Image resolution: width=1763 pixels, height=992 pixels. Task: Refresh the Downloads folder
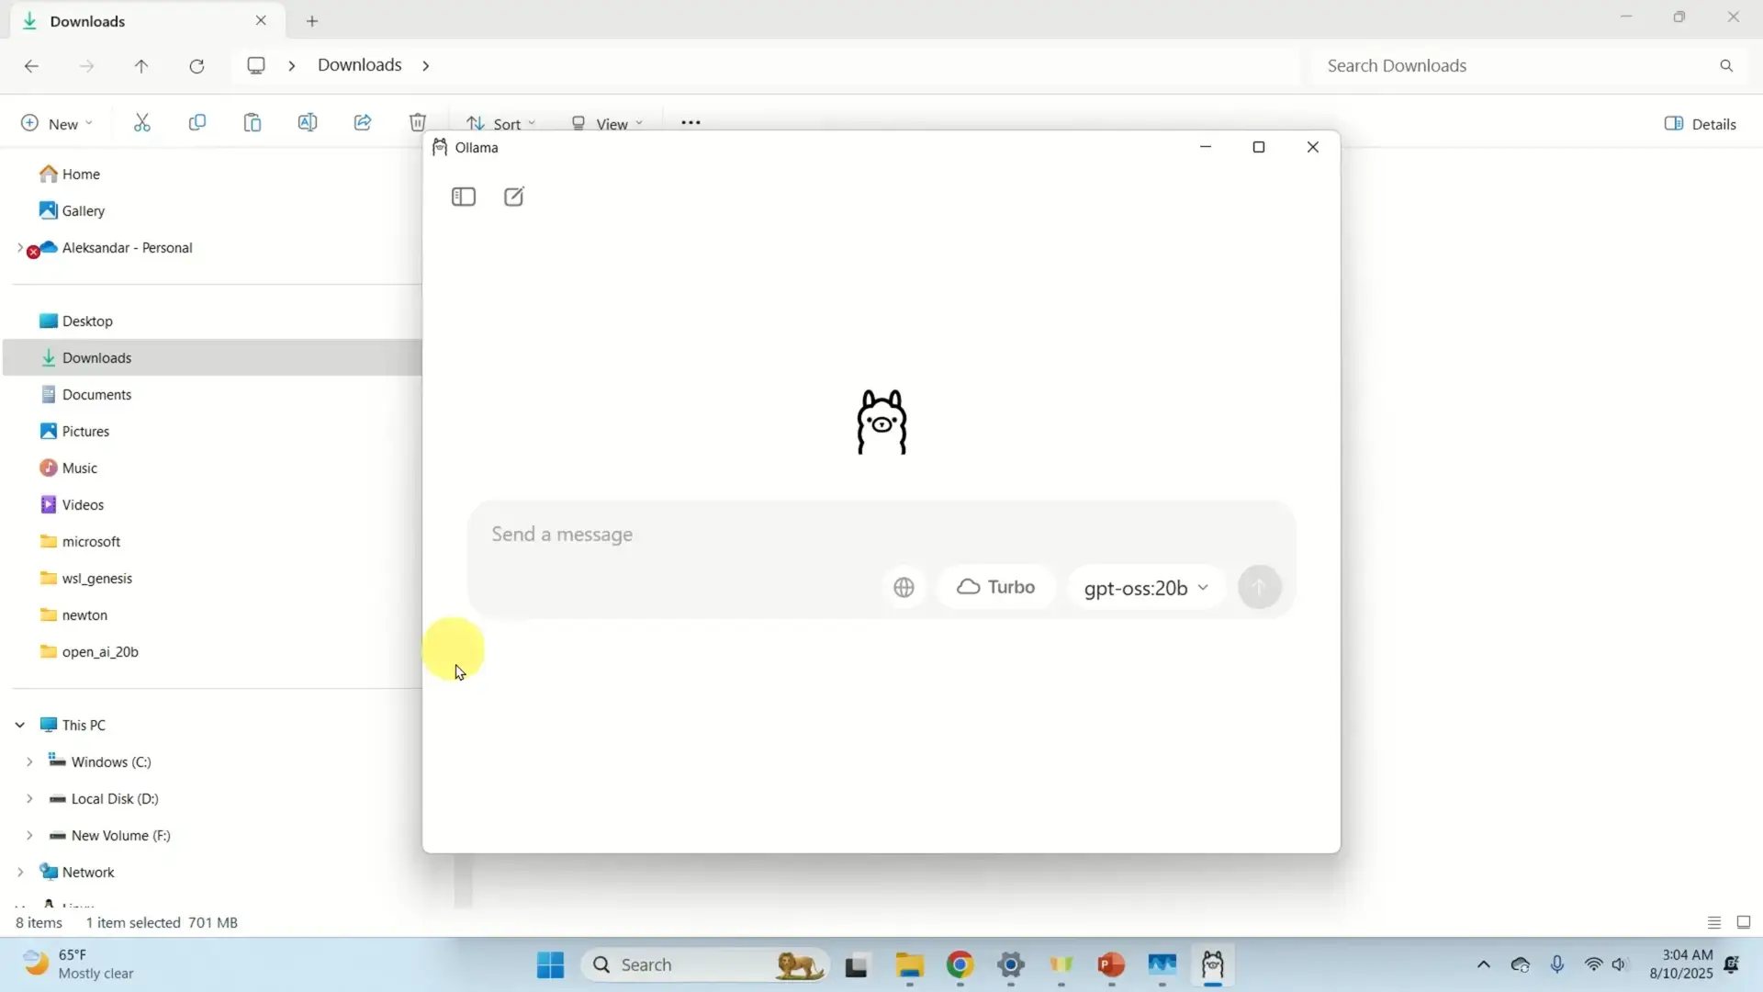coord(197,66)
